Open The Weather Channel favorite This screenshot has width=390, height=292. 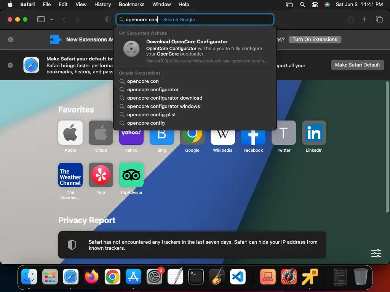[x=70, y=175]
